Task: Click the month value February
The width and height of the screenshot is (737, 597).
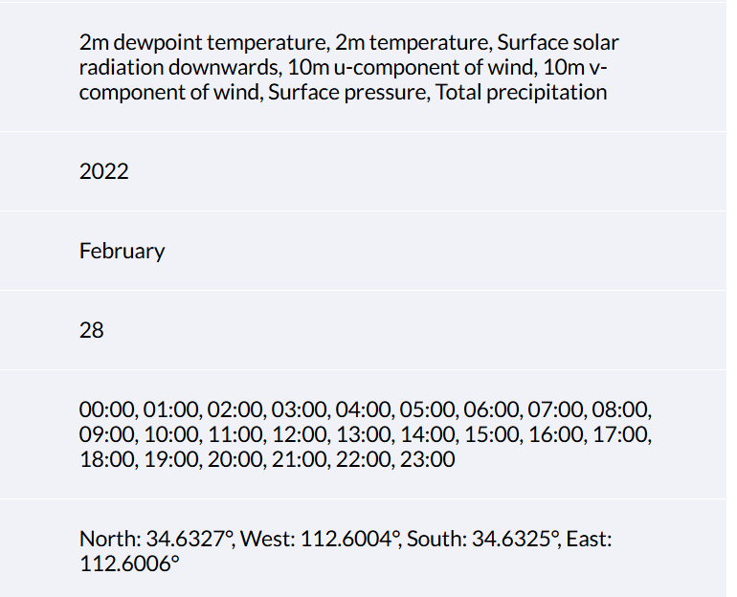Action: (x=122, y=252)
